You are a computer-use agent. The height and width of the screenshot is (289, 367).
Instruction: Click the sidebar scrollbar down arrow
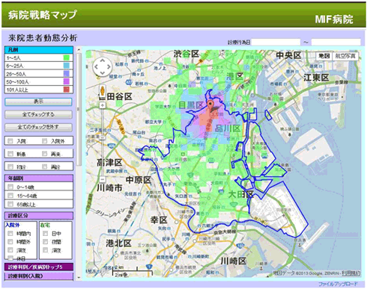click(x=79, y=278)
